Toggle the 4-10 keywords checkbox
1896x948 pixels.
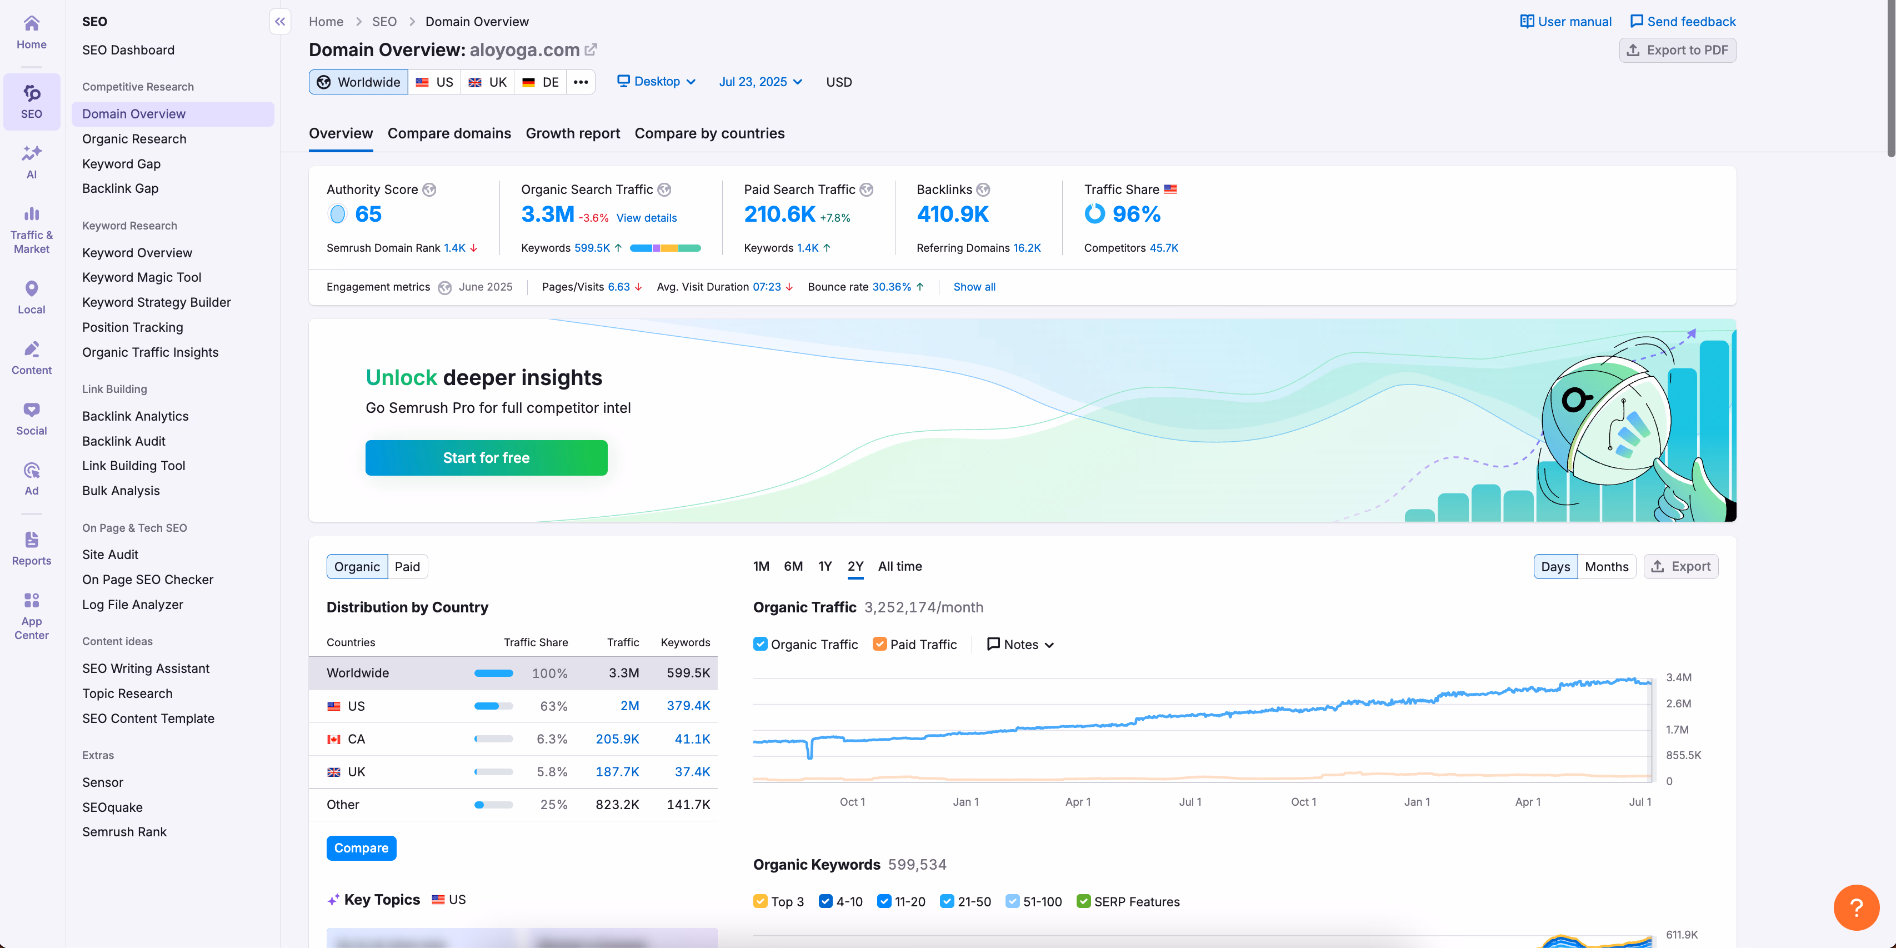[x=826, y=902]
